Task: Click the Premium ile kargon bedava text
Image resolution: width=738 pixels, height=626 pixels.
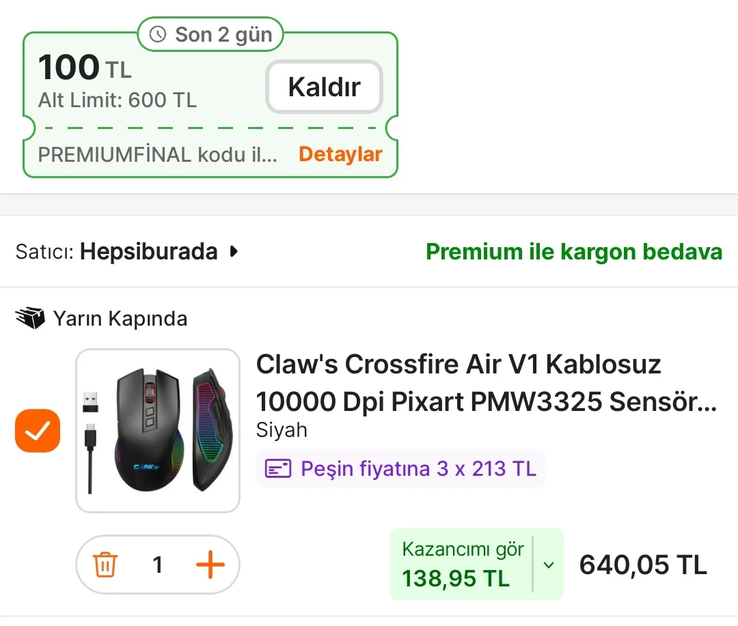Action: point(573,252)
